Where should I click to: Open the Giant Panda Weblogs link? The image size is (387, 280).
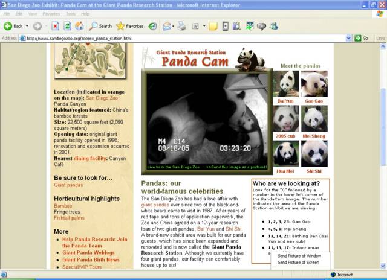[88, 253]
